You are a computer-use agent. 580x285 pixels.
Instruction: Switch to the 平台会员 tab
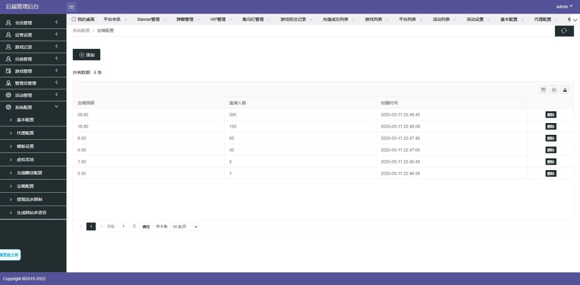tap(111, 19)
